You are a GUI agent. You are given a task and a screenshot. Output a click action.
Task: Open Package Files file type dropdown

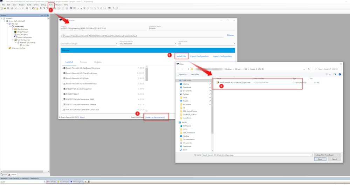coord(327,155)
